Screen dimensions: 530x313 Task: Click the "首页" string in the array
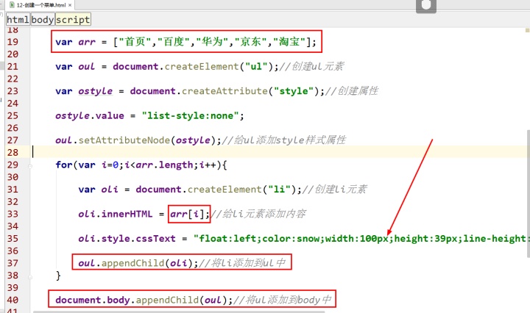point(135,42)
